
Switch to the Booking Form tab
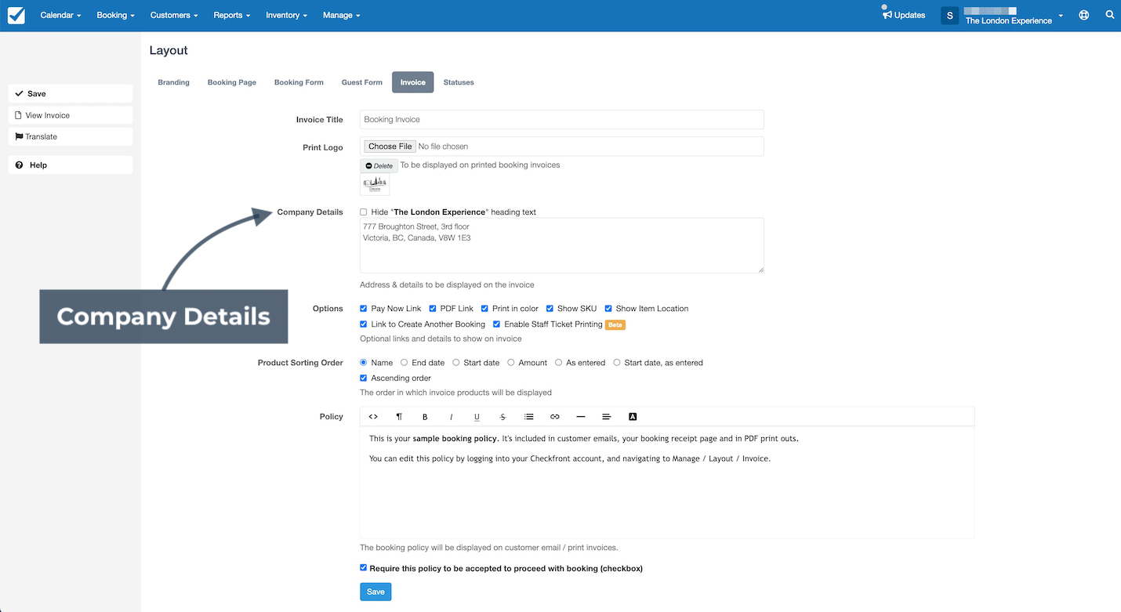(x=299, y=82)
